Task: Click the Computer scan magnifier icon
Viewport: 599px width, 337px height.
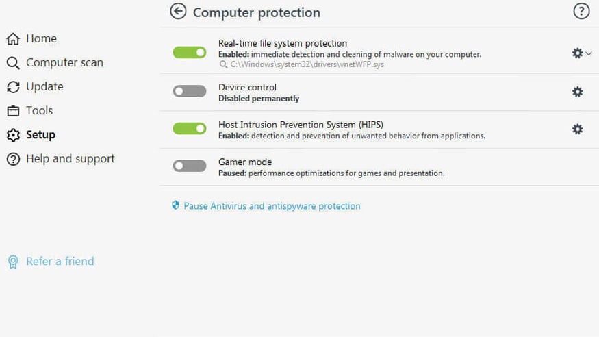Action: pos(13,63)
